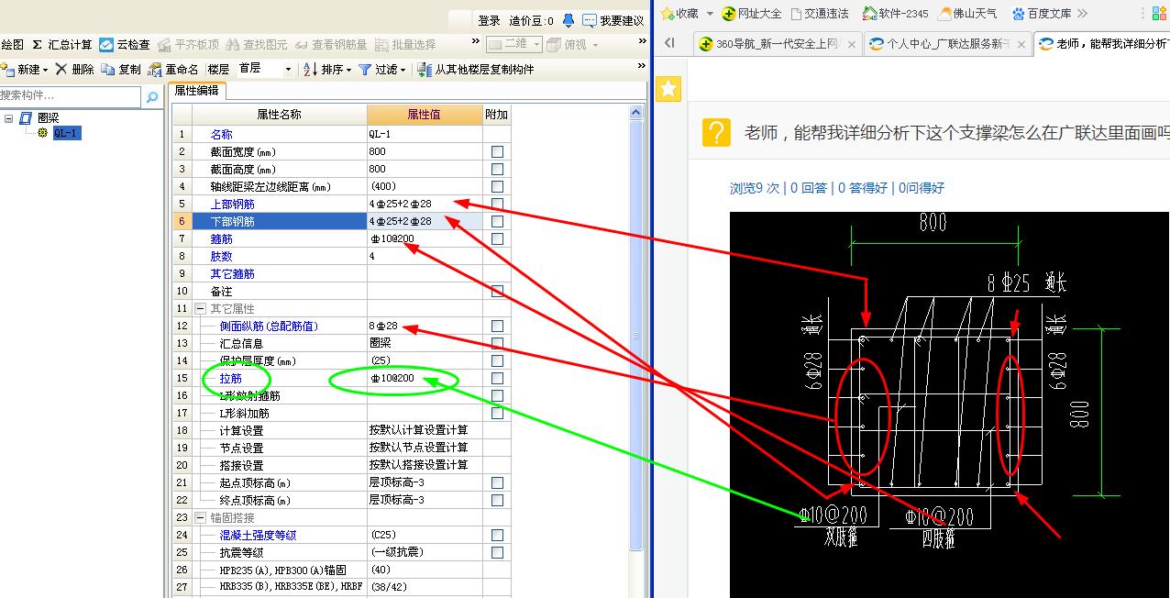Viewport: 1170px width, 598px height.
Task: Select the QL-1 component gear icon
Action: pyautogui.click(x=42, y=133)
